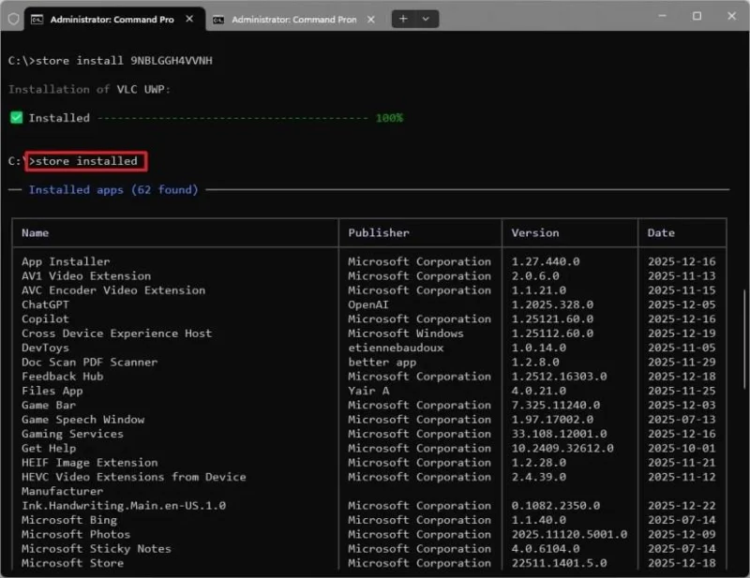Click the version '22511.1401.5.0' cell
The width and height of the screenshot is (750, 578).
pyautogui.click(x=559, y=563)
